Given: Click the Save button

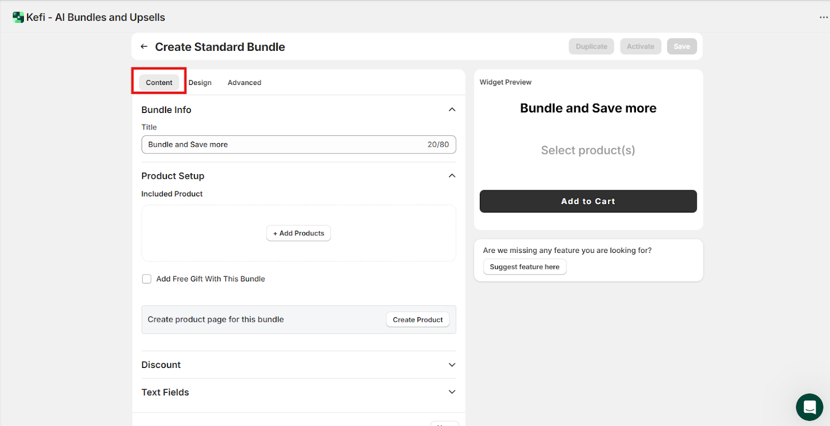Looking at the screenshot, I should click(682, 47).
